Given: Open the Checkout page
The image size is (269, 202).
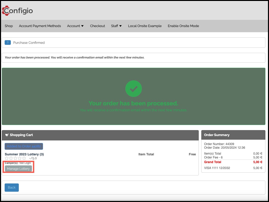Looking at the screenshot, I should tap(98, 26).
